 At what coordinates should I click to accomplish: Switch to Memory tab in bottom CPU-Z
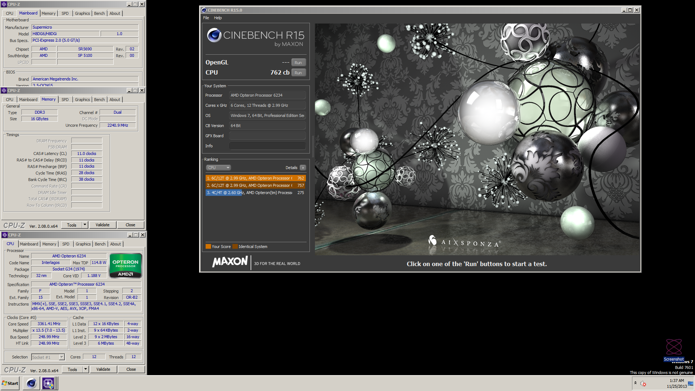49,244
